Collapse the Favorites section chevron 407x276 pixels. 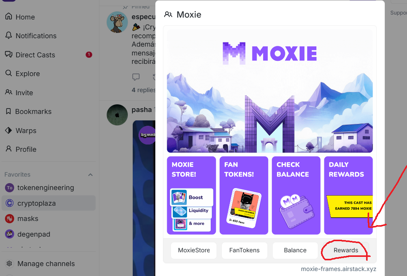tap(90, 175)
